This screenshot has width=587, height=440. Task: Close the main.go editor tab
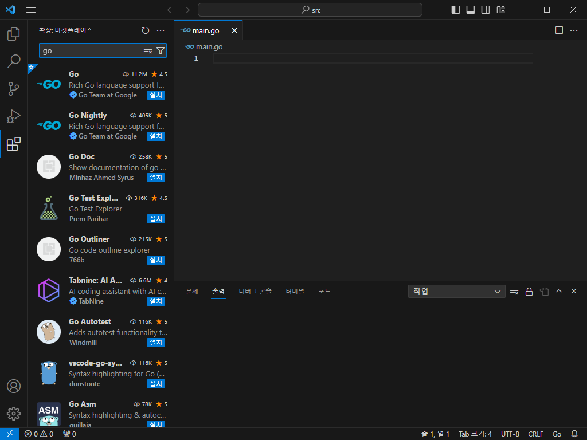tap(234, 31)
